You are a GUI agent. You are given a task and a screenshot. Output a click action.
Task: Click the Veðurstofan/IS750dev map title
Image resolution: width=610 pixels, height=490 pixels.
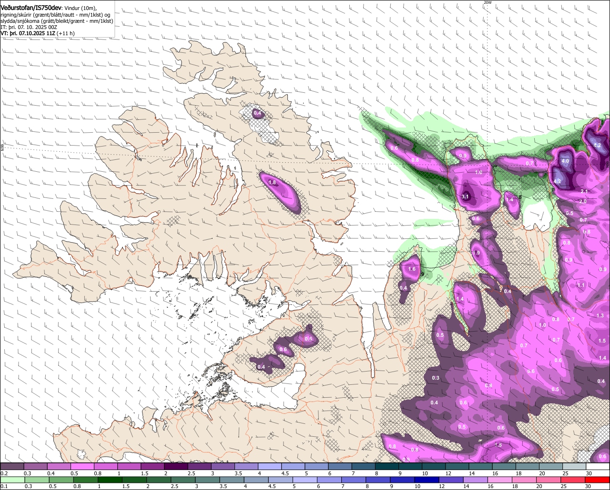pos(31,7)
